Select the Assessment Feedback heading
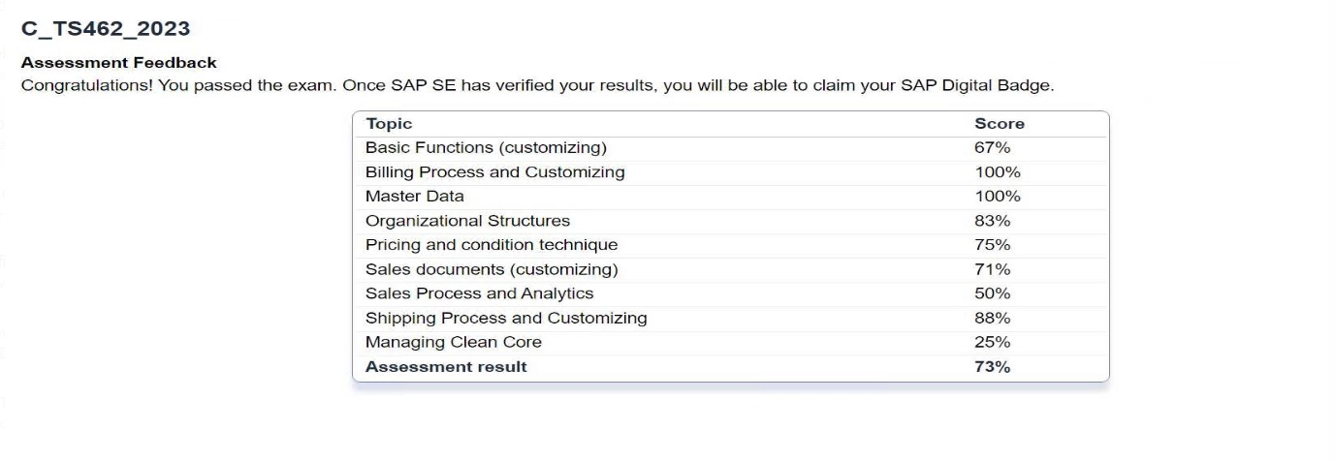 [119, 63]
